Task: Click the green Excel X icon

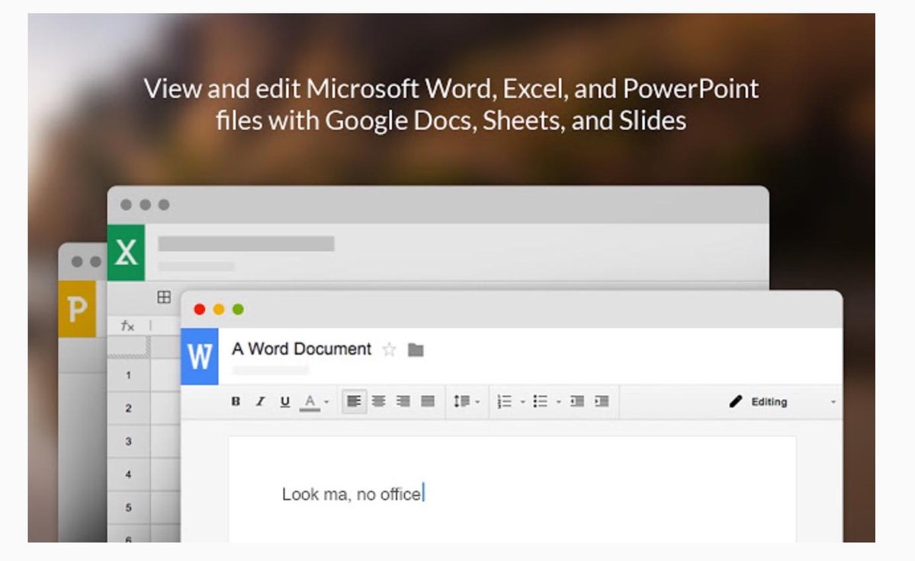Action: [126, 253]
